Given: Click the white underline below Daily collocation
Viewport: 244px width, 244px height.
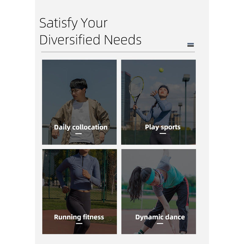Looking at the screenshot, I should point(78,134).
